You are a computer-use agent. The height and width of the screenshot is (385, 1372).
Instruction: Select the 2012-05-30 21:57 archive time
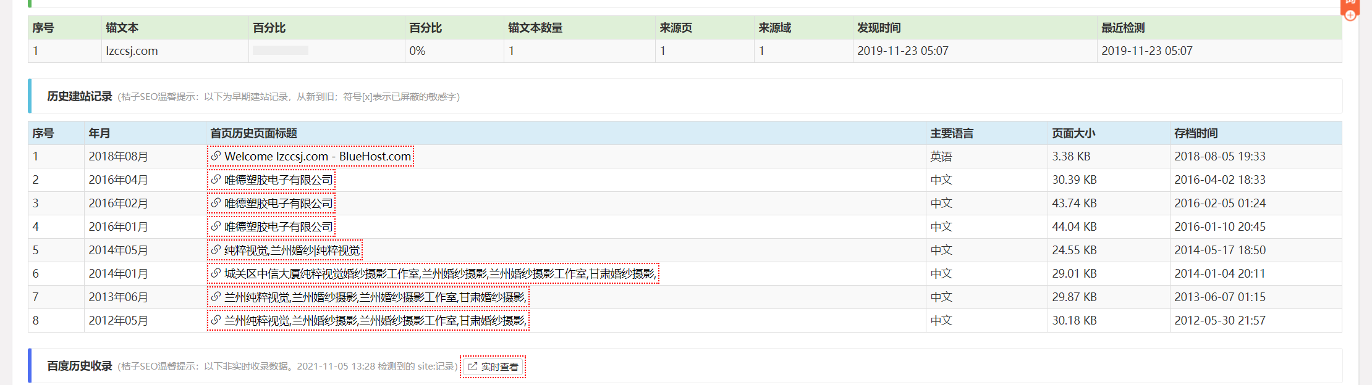tap(1256, 321)
